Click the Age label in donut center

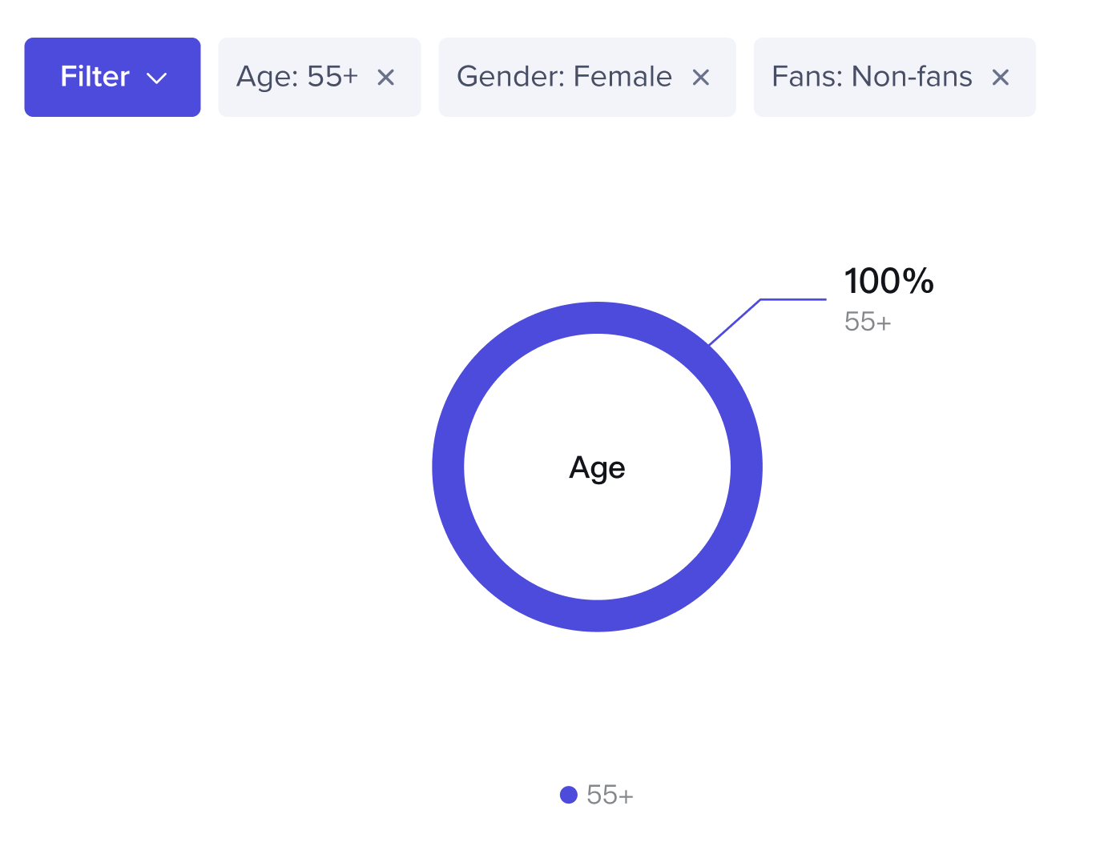[597, 467]
